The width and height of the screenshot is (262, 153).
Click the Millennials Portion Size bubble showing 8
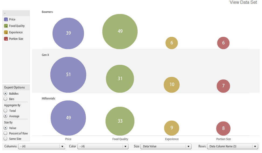point(223,128)
